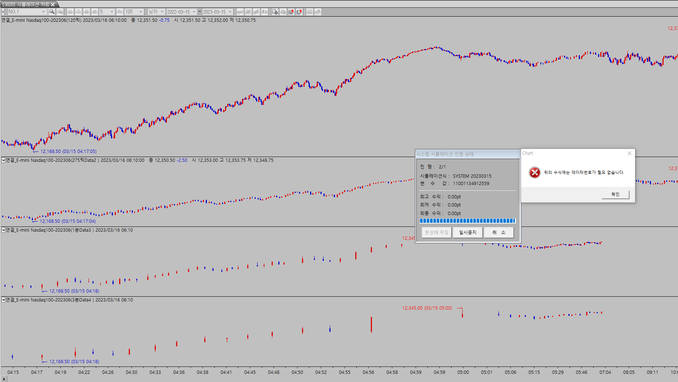
Task: Click the export/share icon at toolbar end
Action: point(318,12)
